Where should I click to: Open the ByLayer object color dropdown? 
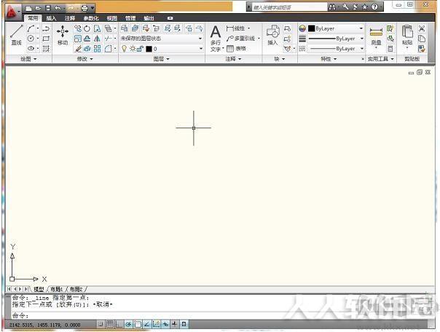336,28
